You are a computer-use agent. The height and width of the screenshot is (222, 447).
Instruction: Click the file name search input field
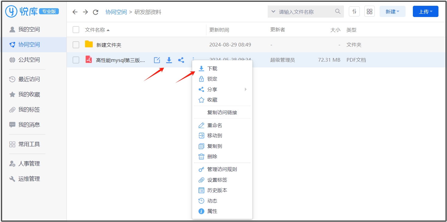[x=305, y=12]
